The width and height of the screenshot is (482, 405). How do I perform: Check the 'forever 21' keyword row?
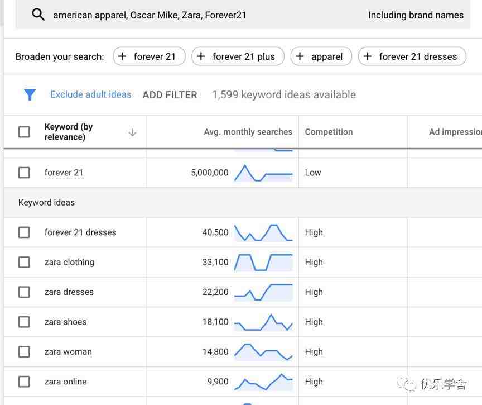point(24,173)
